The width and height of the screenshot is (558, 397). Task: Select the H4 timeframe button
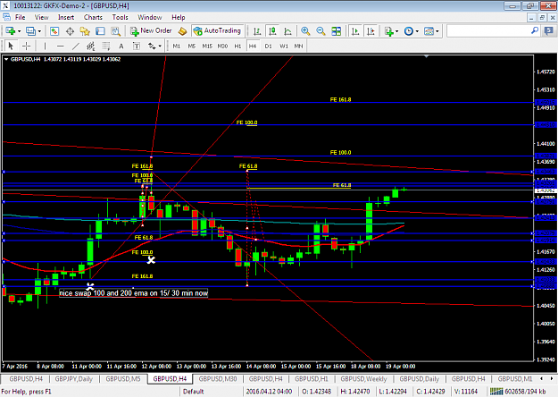(x=253, y=46)
